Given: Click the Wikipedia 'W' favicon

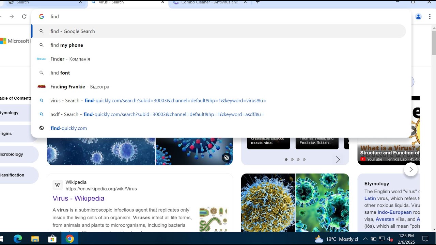Looking at the screenshot, I should point(58,185).
